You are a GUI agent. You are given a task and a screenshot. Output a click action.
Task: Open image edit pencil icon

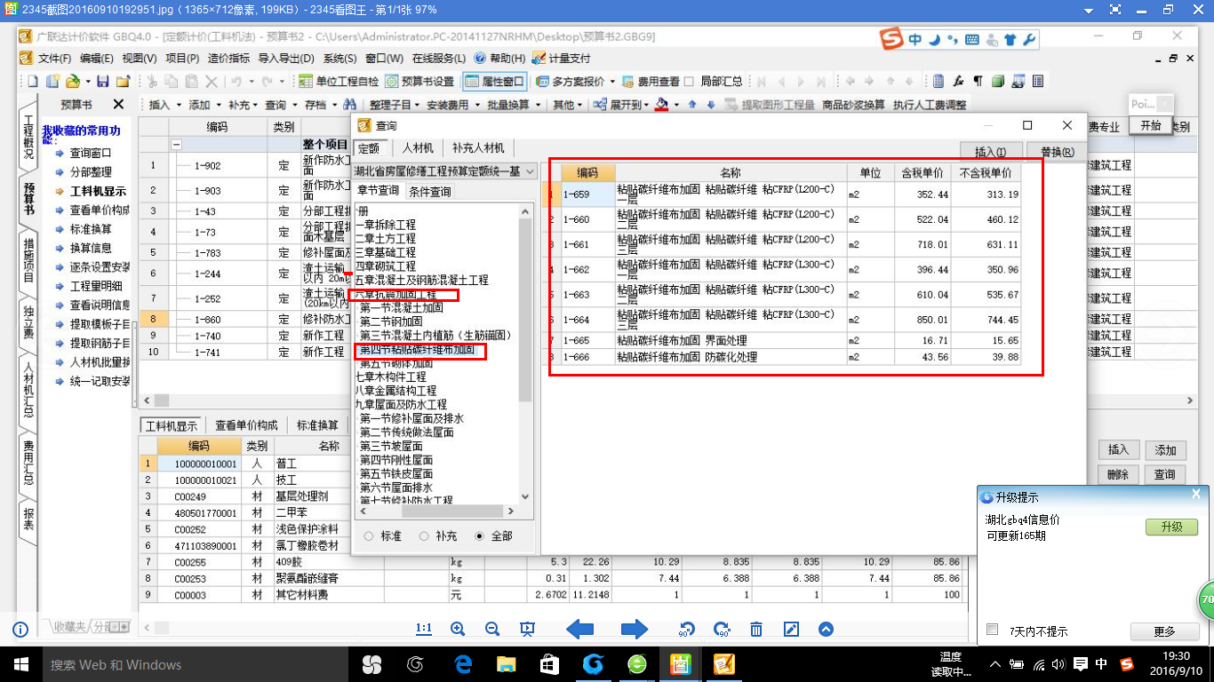point(792,629)
